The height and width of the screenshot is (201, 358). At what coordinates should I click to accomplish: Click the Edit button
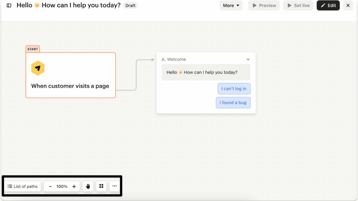[x=328, y=6]
